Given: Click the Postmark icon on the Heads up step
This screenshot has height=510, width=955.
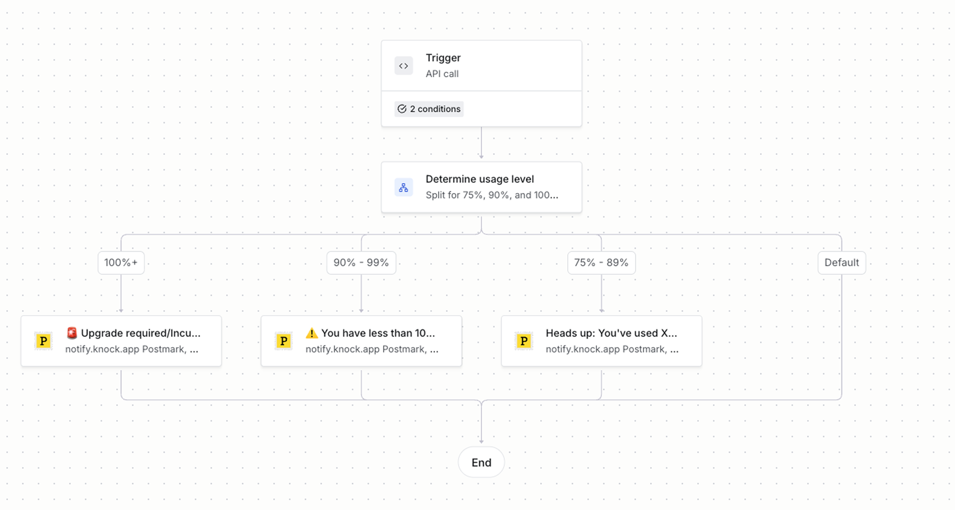Looking at the screenshot, I should [x=524, y=341].
